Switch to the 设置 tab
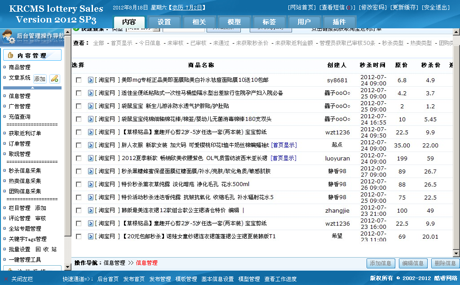Image resolution: width=460 pixels, height=285 pixels. pyautogui.click(x=164, y=22)
